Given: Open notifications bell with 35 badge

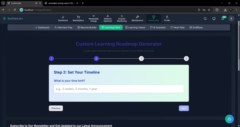Looking at the screenshot, I should [x=223, y=18].
